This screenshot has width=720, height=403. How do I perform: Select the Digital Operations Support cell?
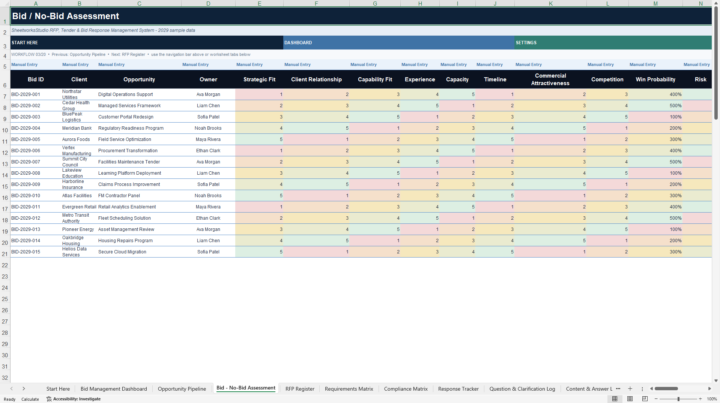coord(139,94)
